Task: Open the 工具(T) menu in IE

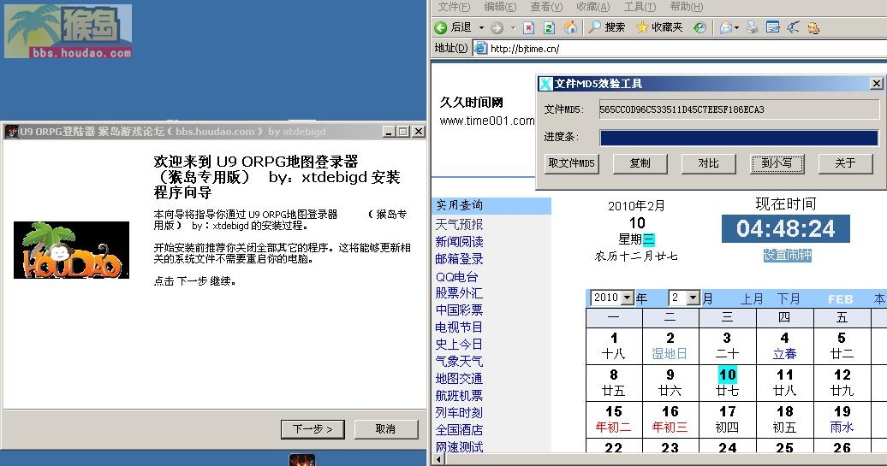Action: coord(640,7)
